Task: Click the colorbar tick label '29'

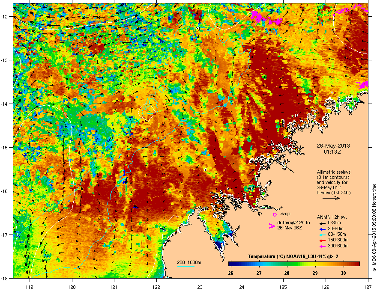Action: pyautogui.click(x=315, y=273)
